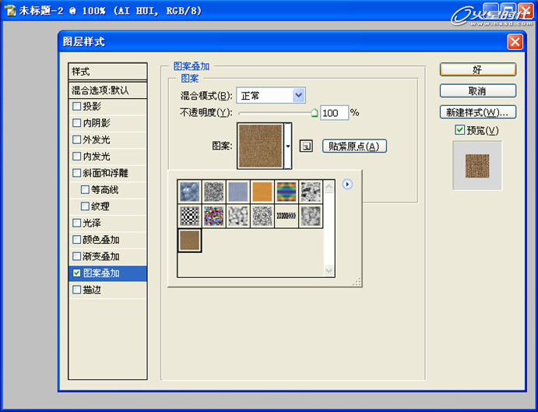This screenshot has width=538, height=412.
Task: Select the black-and-white checkerboard pattern
Action: [x=190, y=216]
